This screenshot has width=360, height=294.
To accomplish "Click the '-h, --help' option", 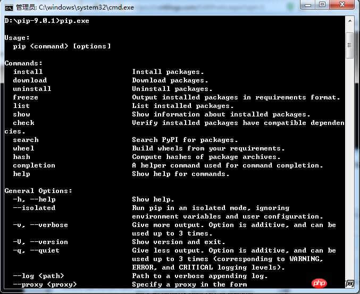I will pos(34,199).
